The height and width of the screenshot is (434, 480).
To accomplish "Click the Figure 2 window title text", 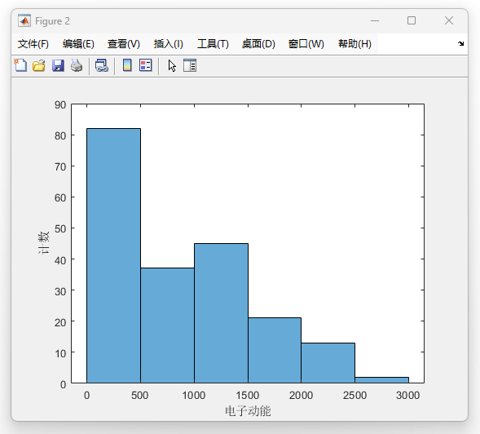I will point(52,21).
